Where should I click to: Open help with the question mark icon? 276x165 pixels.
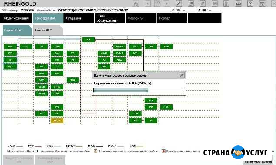click(250, 3)
